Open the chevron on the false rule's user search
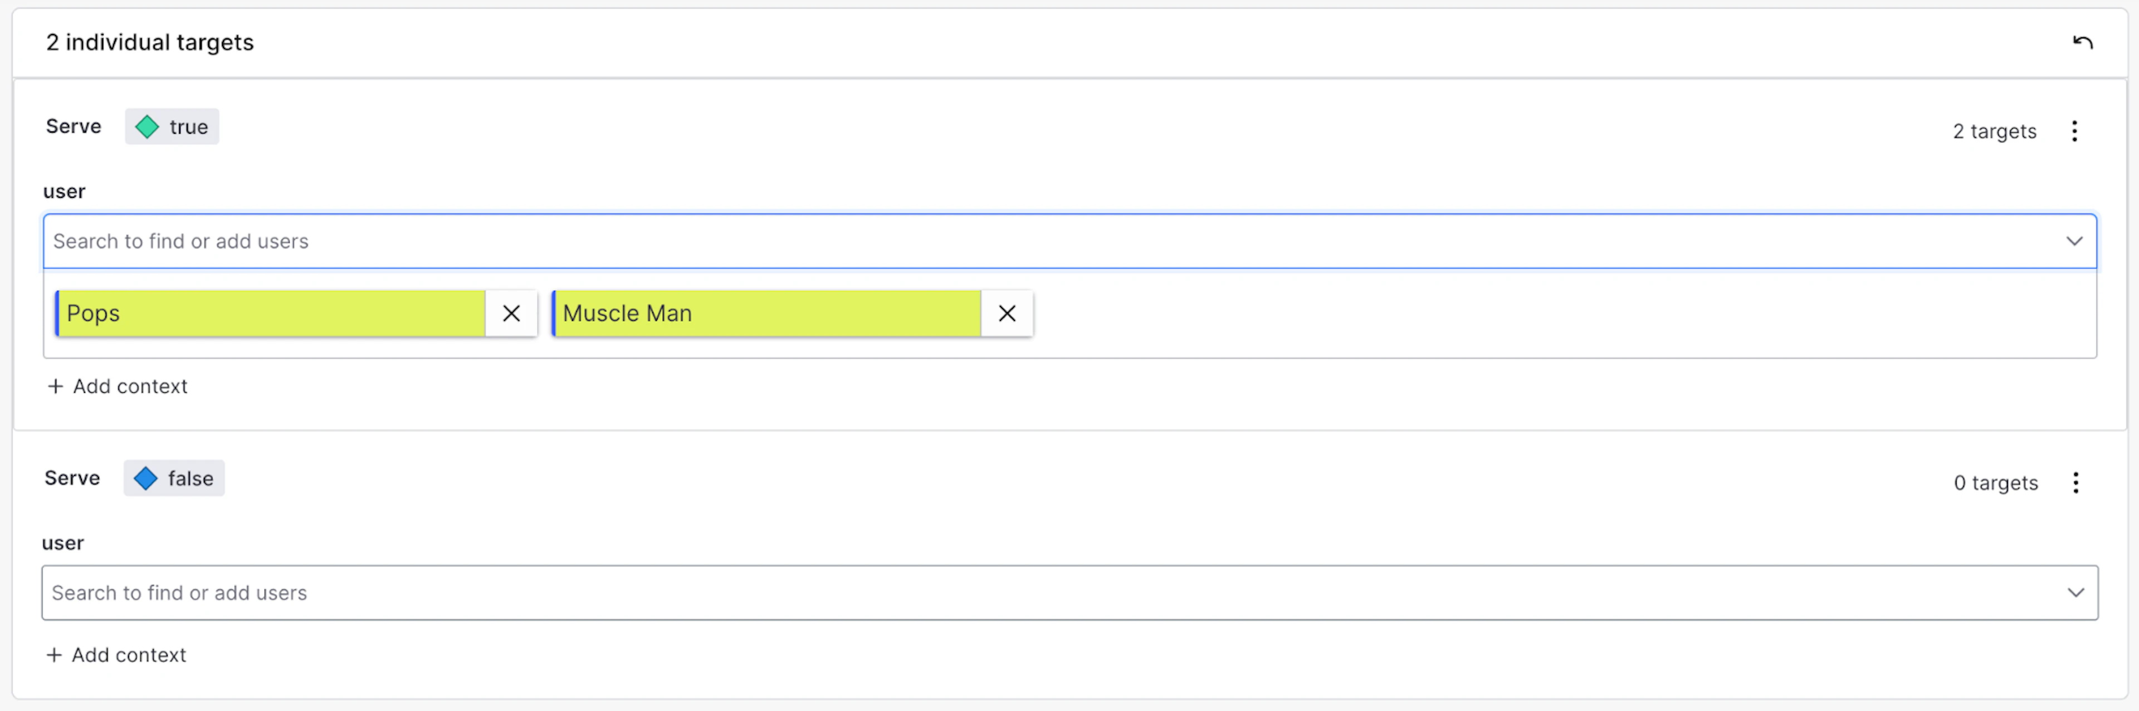The image size is (2139, 711). click(x=2076, y=592)
